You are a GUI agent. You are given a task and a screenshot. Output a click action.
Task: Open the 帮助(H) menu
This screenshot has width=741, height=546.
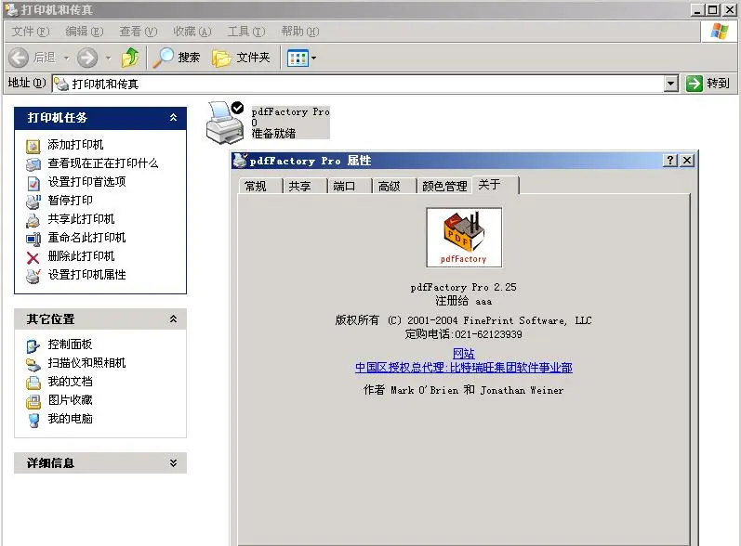tap(300, 32)
